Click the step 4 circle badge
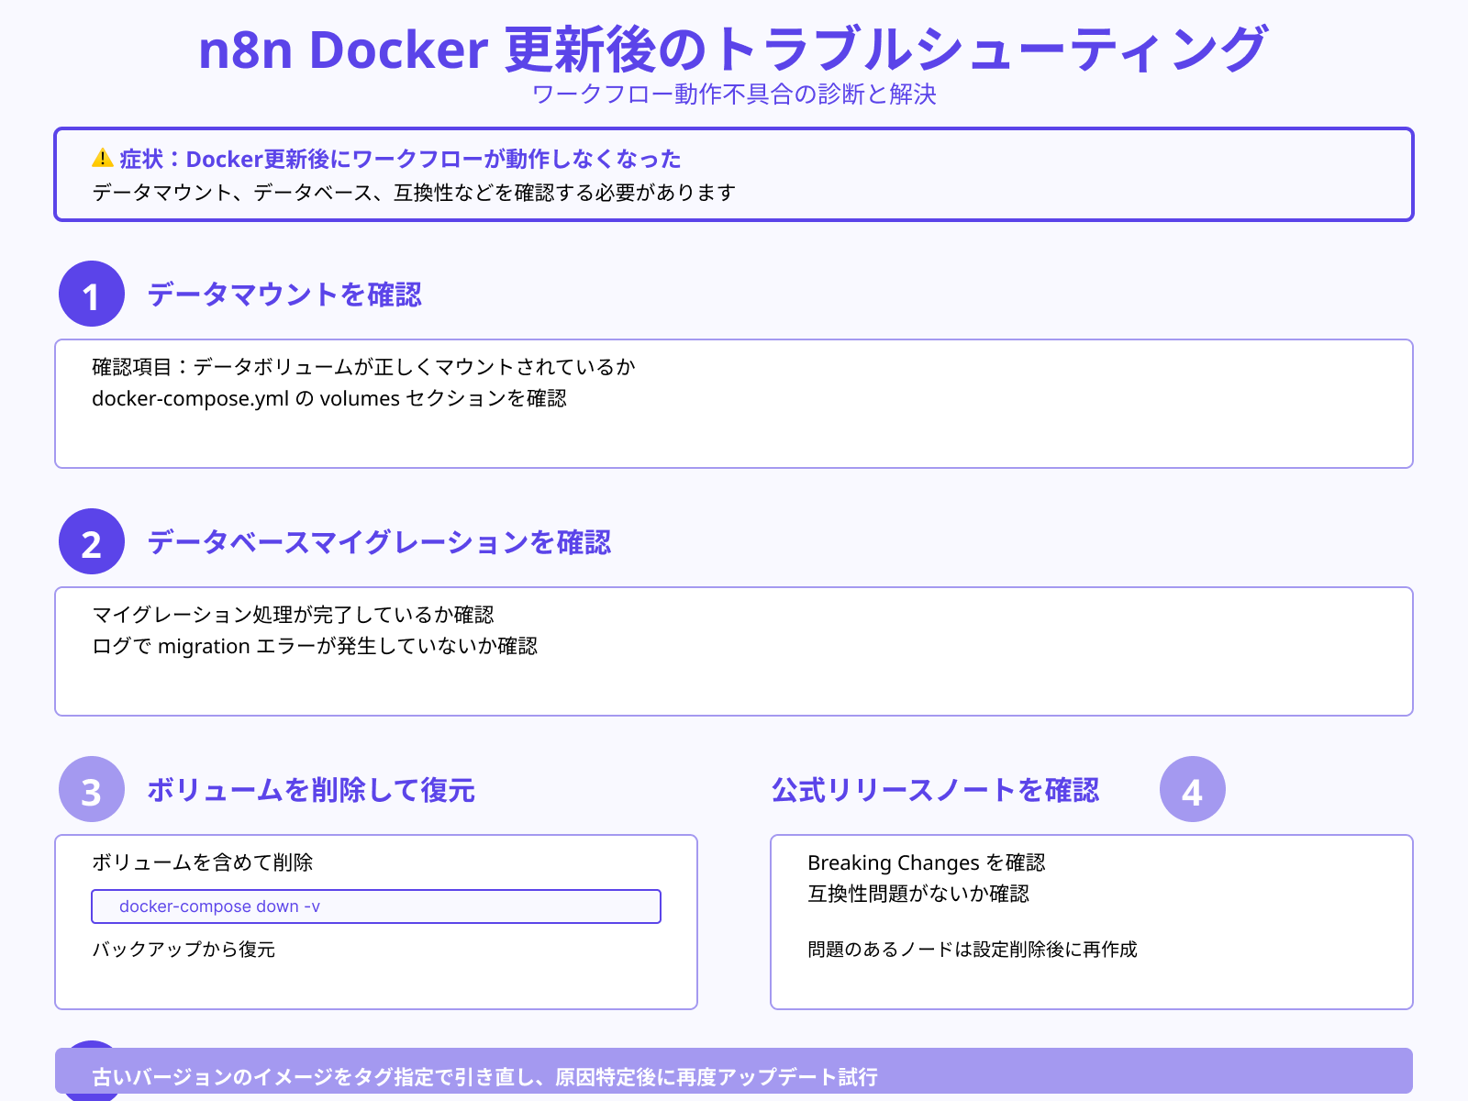Viewport: 1468px width, 1101px height. tap(1193, 789)
